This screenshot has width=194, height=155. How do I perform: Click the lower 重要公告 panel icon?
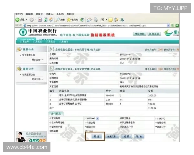(x=19, y=68)
